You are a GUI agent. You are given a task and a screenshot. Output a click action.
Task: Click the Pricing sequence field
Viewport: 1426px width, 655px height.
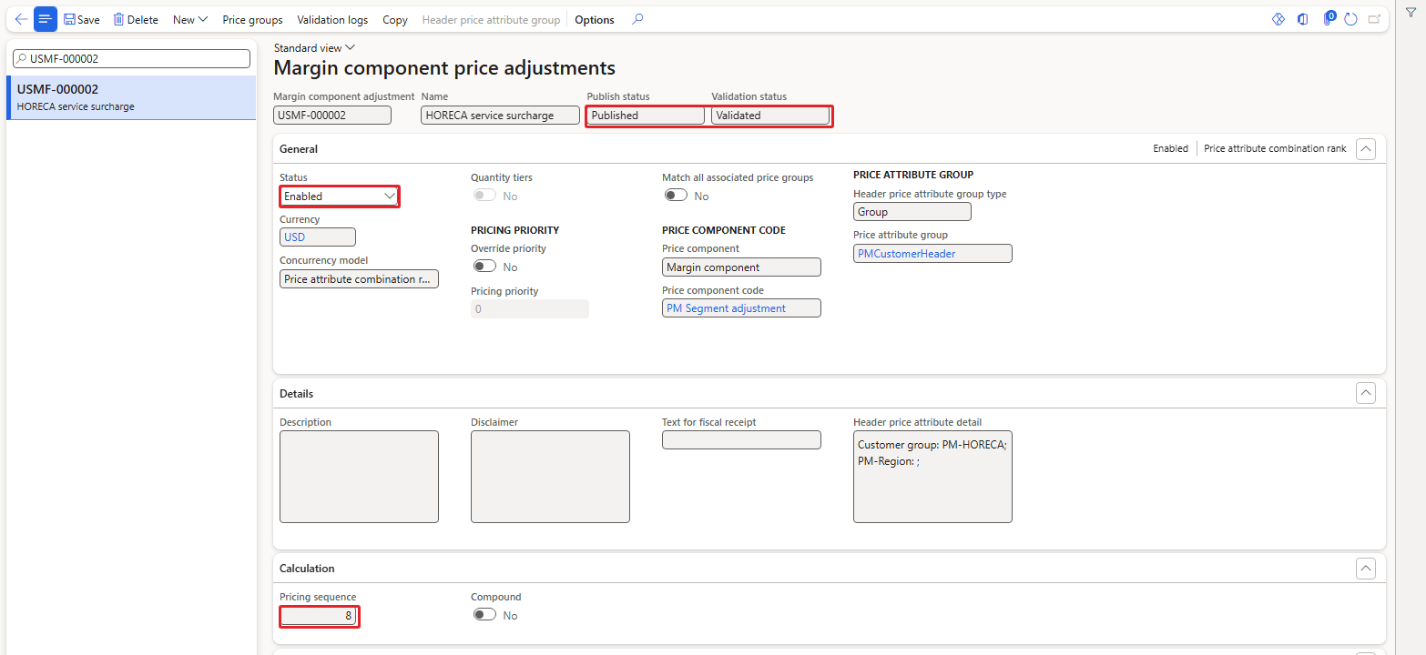(319, 616)
